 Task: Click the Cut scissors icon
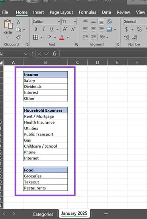pos(18,22)
